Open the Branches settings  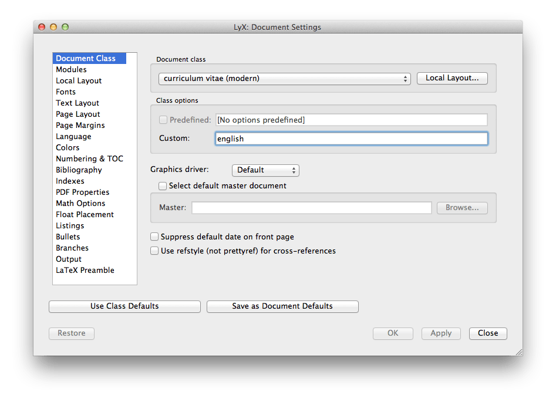pos(72,248)
